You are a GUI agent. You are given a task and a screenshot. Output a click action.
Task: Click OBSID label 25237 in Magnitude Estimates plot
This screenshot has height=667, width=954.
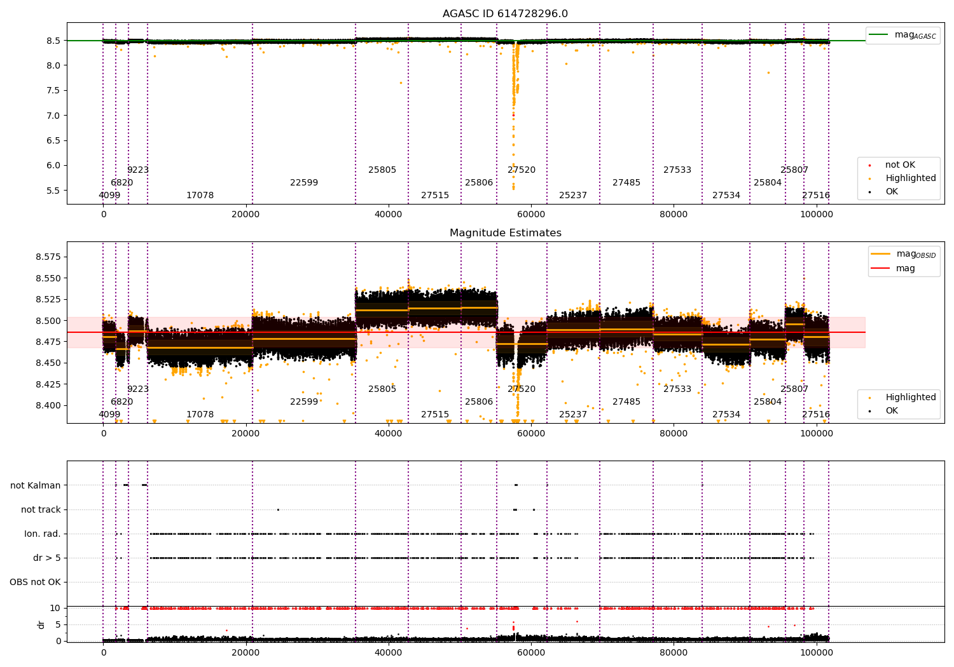click(573, 415)
